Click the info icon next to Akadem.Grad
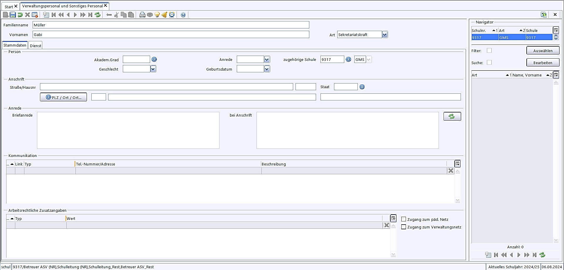Image resolution: width=564 pixels, height=270 pixels. click(x=154, y=59)
